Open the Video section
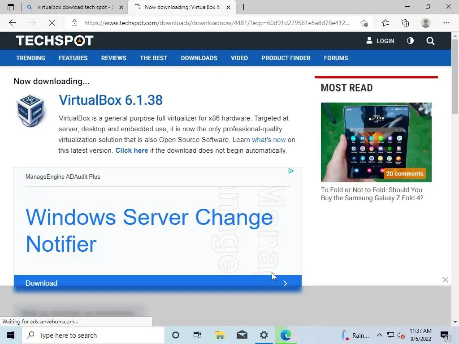Image resolution: width=459 pixels, height=344 pixels. [239, 58]
